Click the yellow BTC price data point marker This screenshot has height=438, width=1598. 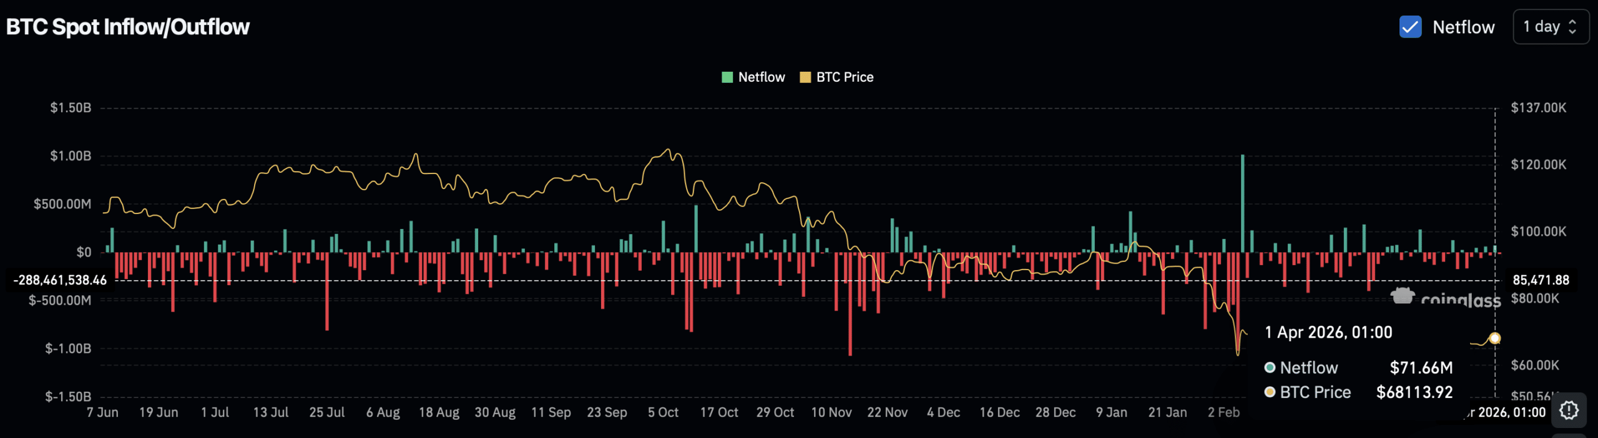point(1494,338)
